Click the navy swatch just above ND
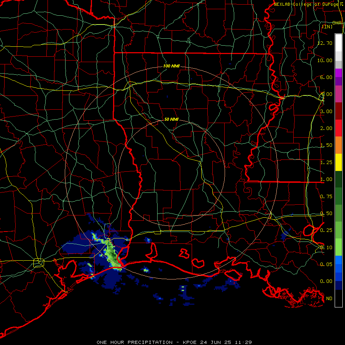The image size is (345, 345). coord(338,286)
